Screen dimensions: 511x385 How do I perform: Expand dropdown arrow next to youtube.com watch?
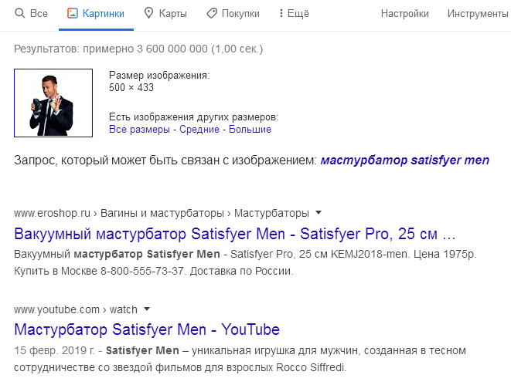147,309
